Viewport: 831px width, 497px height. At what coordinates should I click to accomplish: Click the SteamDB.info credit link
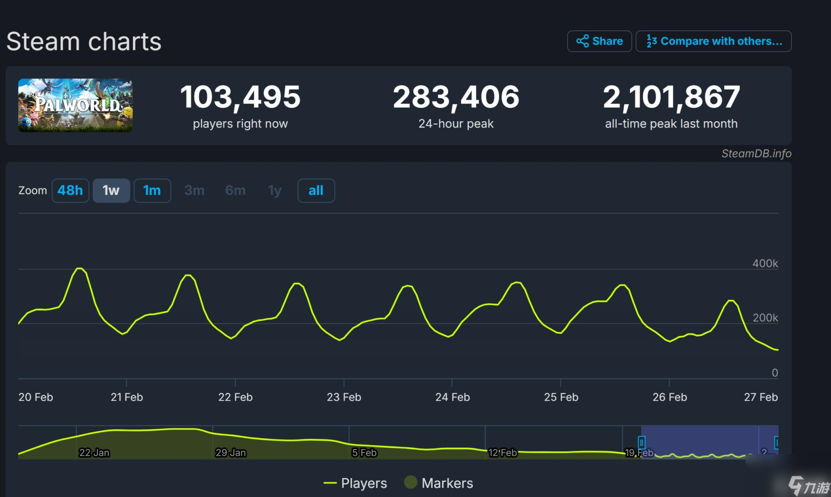tap(756, 153)
